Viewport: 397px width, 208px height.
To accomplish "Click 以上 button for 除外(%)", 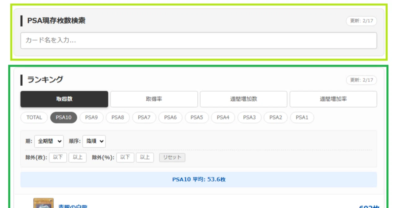I will coord(145,157).
